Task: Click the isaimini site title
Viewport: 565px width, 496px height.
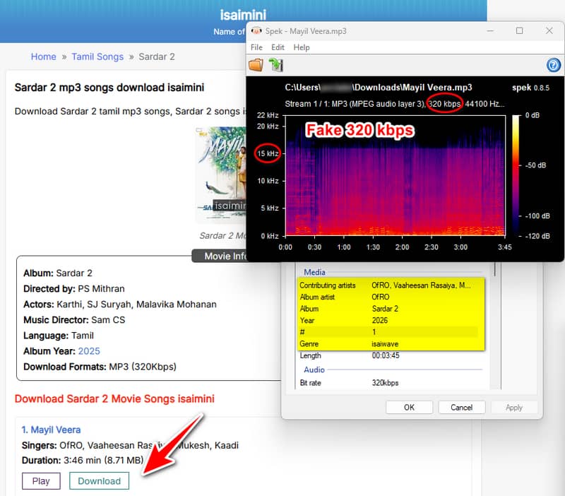Action: (243, 15)
